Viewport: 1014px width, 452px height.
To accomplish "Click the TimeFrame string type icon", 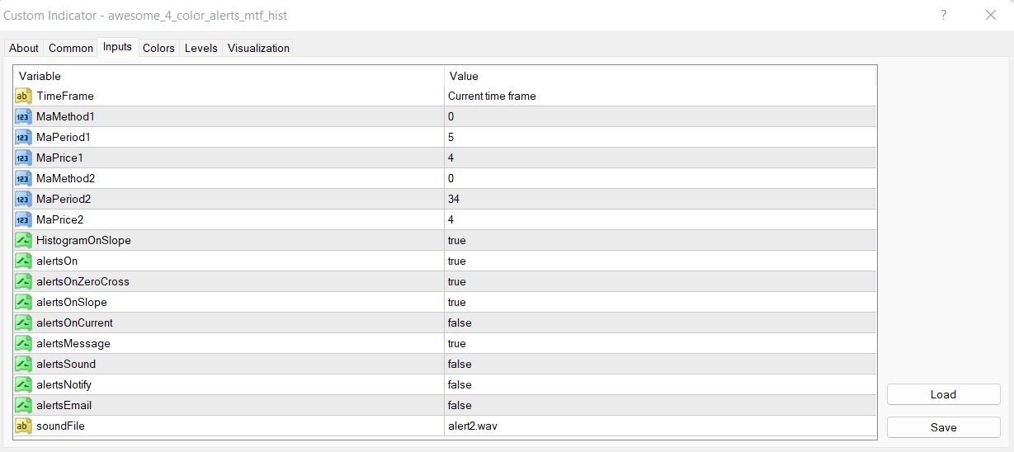I will 23,97.
